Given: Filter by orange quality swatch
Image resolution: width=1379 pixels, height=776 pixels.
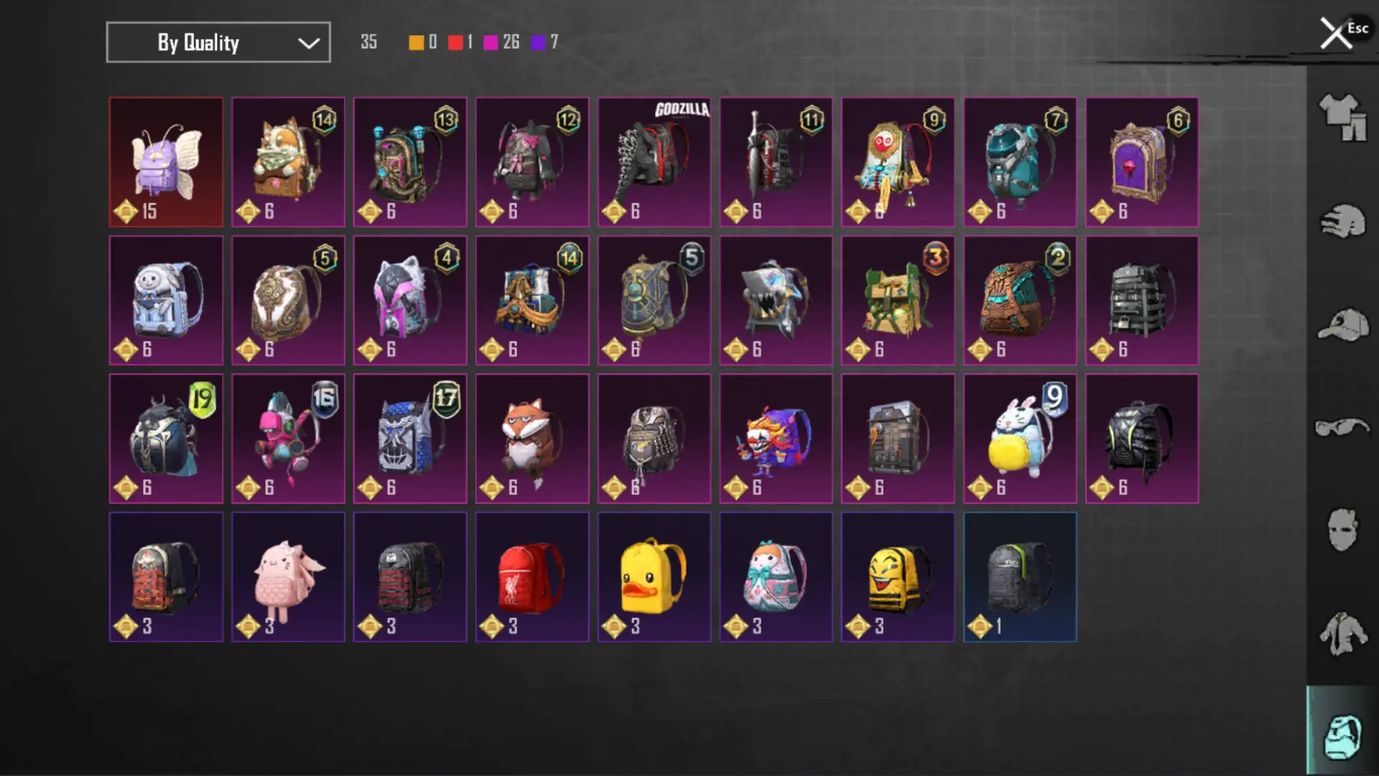Looking at the screenshot, I should [x=416, y=42].
